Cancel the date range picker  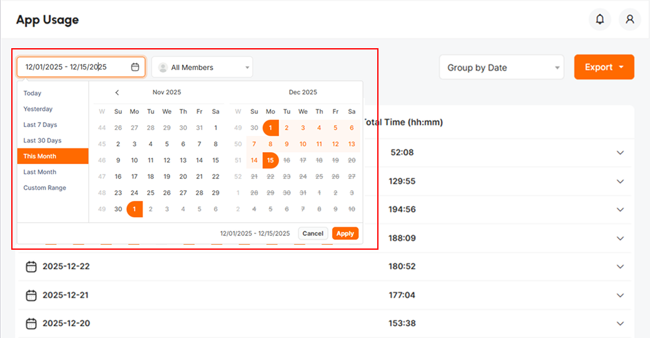tap(313, 233)
